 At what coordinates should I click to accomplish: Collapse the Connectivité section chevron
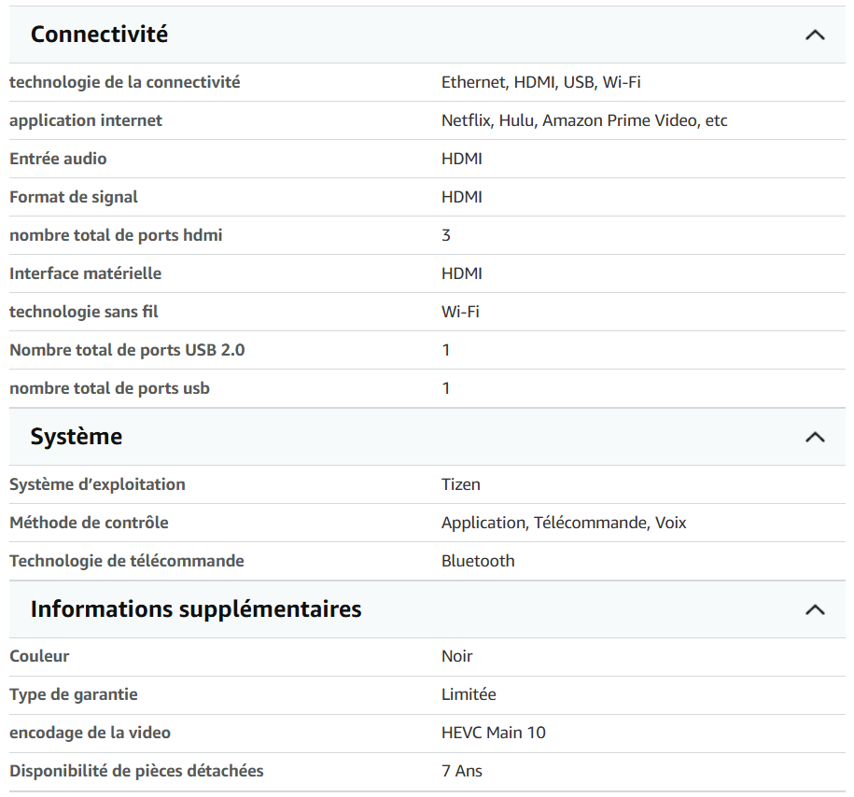[815, 35]
